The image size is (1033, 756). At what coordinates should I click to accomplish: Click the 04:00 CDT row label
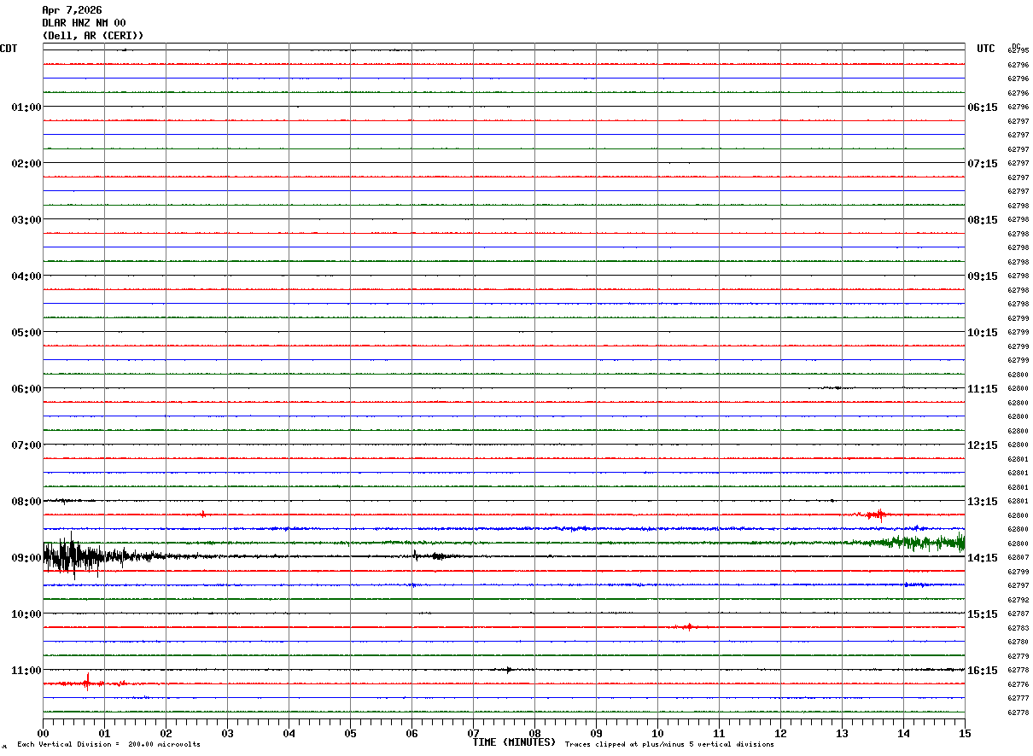point(26,276)
